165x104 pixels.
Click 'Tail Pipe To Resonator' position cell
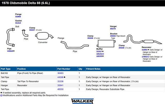pyautogui.click(x=28, y=81)
